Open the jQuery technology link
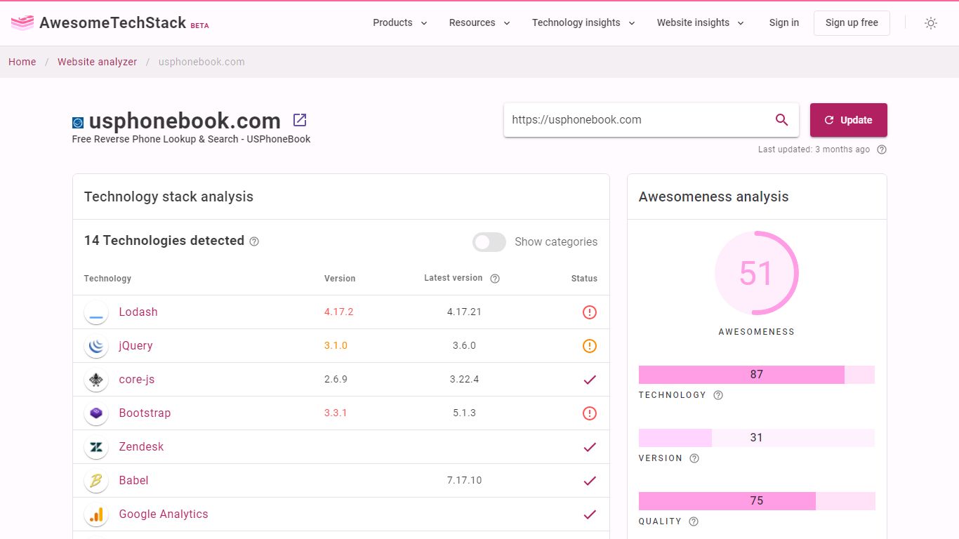 coord(135,346)
